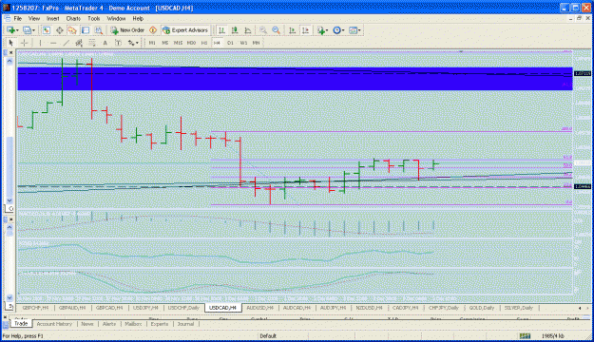Set timeframe to D1

(230, 43)
